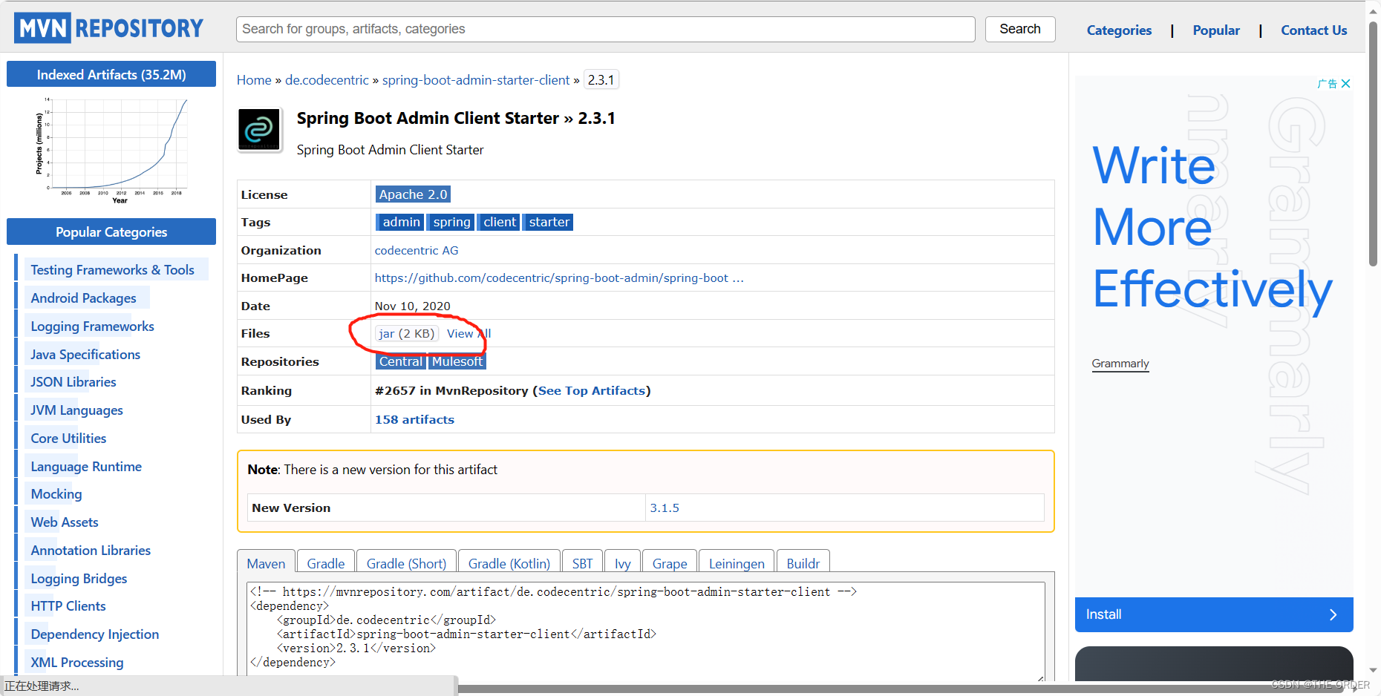Open the spring-boot-admin-starter-client breadcrumb link
This screenshot has width=1381, height=696.
point(476,80)
